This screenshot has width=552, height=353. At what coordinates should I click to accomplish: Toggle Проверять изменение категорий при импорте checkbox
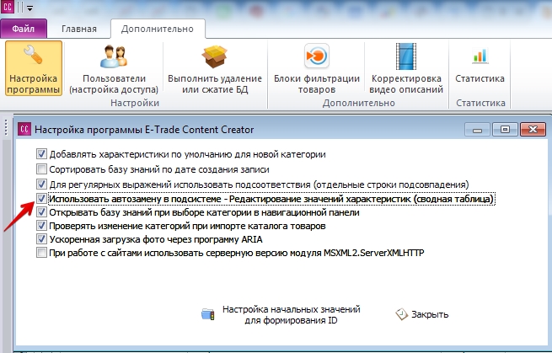pyautogui.click(x=41, y=225)
